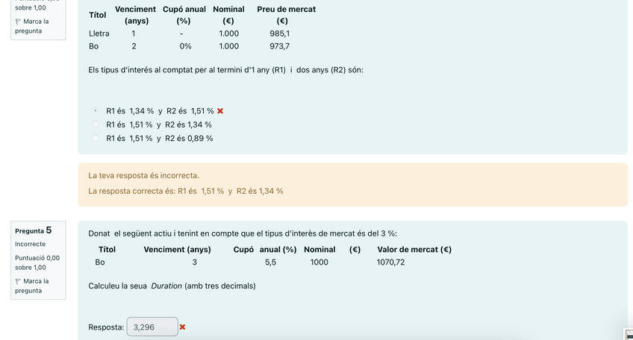Click the 1070,72 market value cell

(391, 262)
